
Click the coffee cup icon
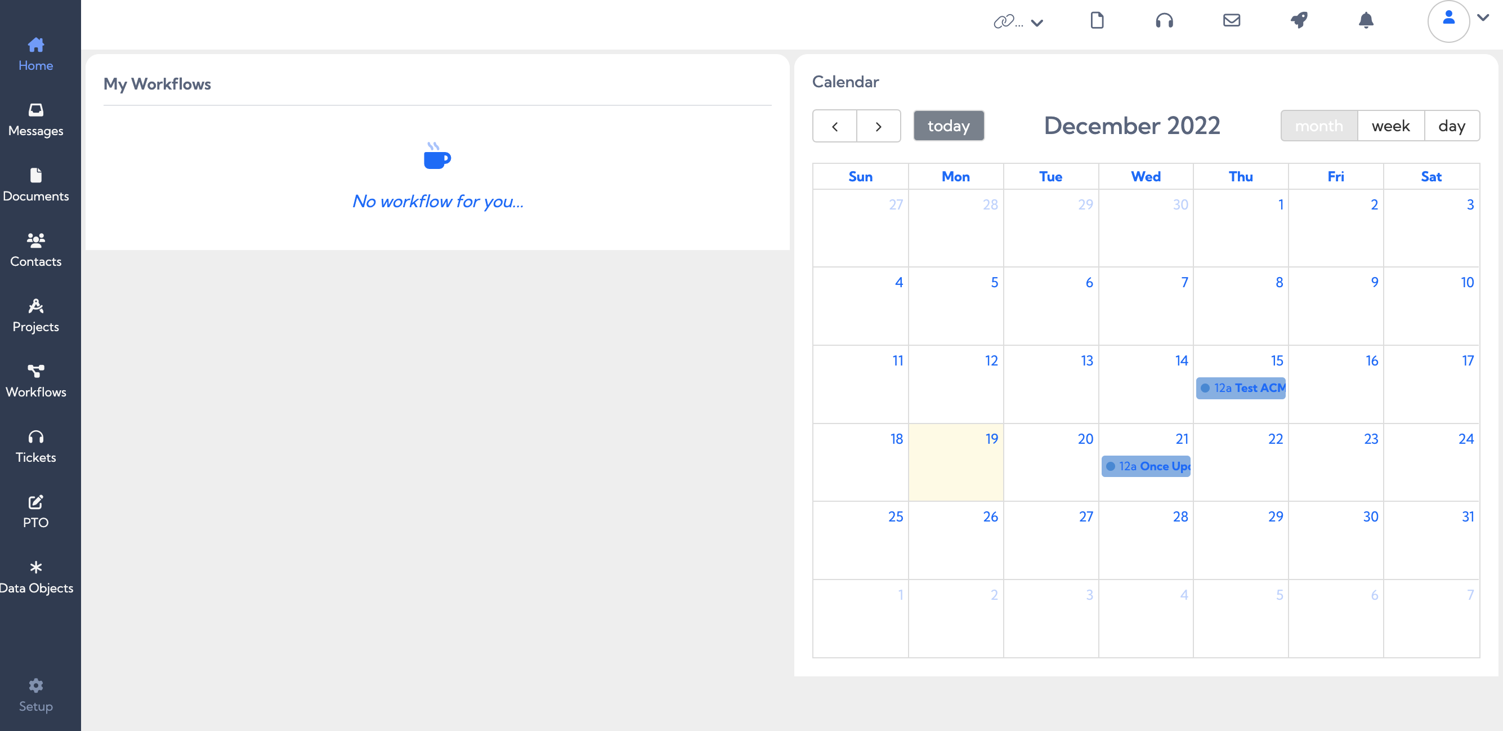pyautogui.click(x=437, y=155)
